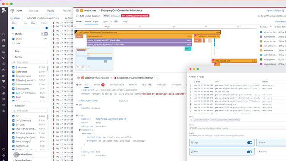Click the left duration slider handle

(13, 28)
